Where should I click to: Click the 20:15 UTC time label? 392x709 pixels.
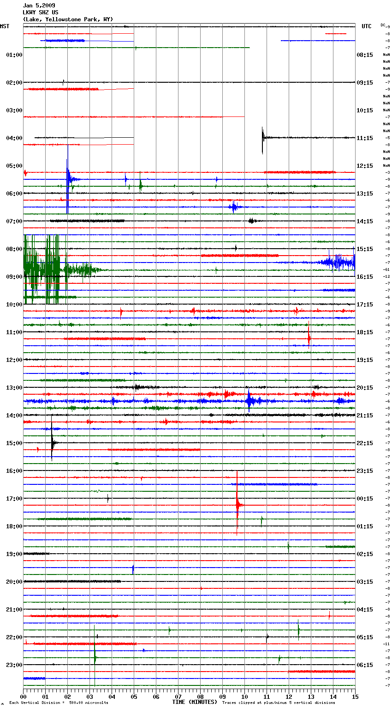365,388
